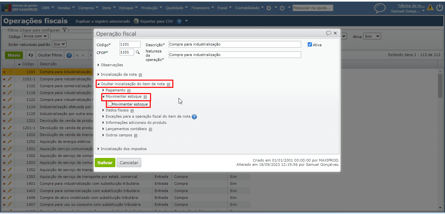Viewport: 445px width, 214px height.
Task: Expand the Pagamento section
Action: click(114, 90)
